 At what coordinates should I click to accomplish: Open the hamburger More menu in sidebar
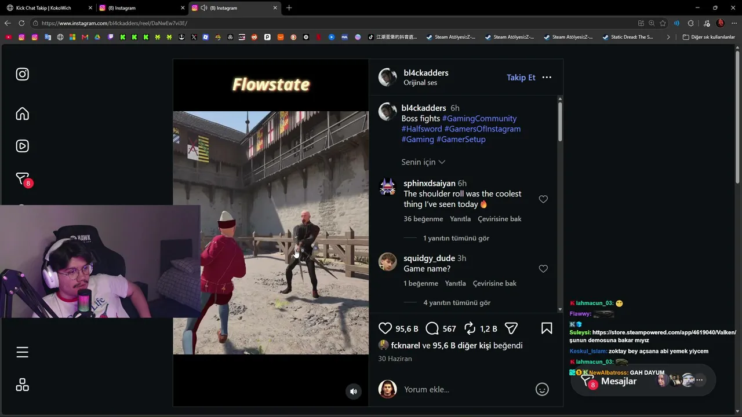pyautogui.click(x=23, y=352)
